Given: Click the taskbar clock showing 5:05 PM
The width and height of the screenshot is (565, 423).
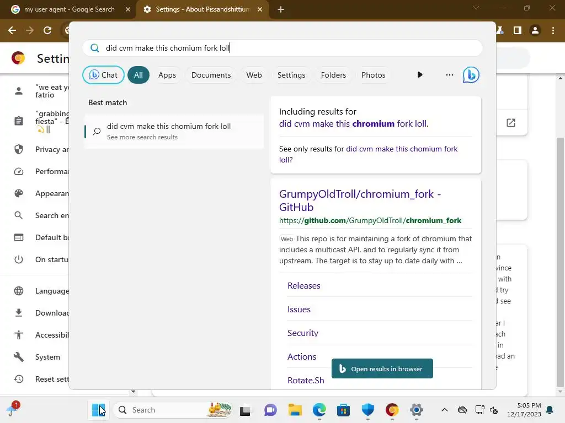Looking at the screenshot, I should coord(524,410).
